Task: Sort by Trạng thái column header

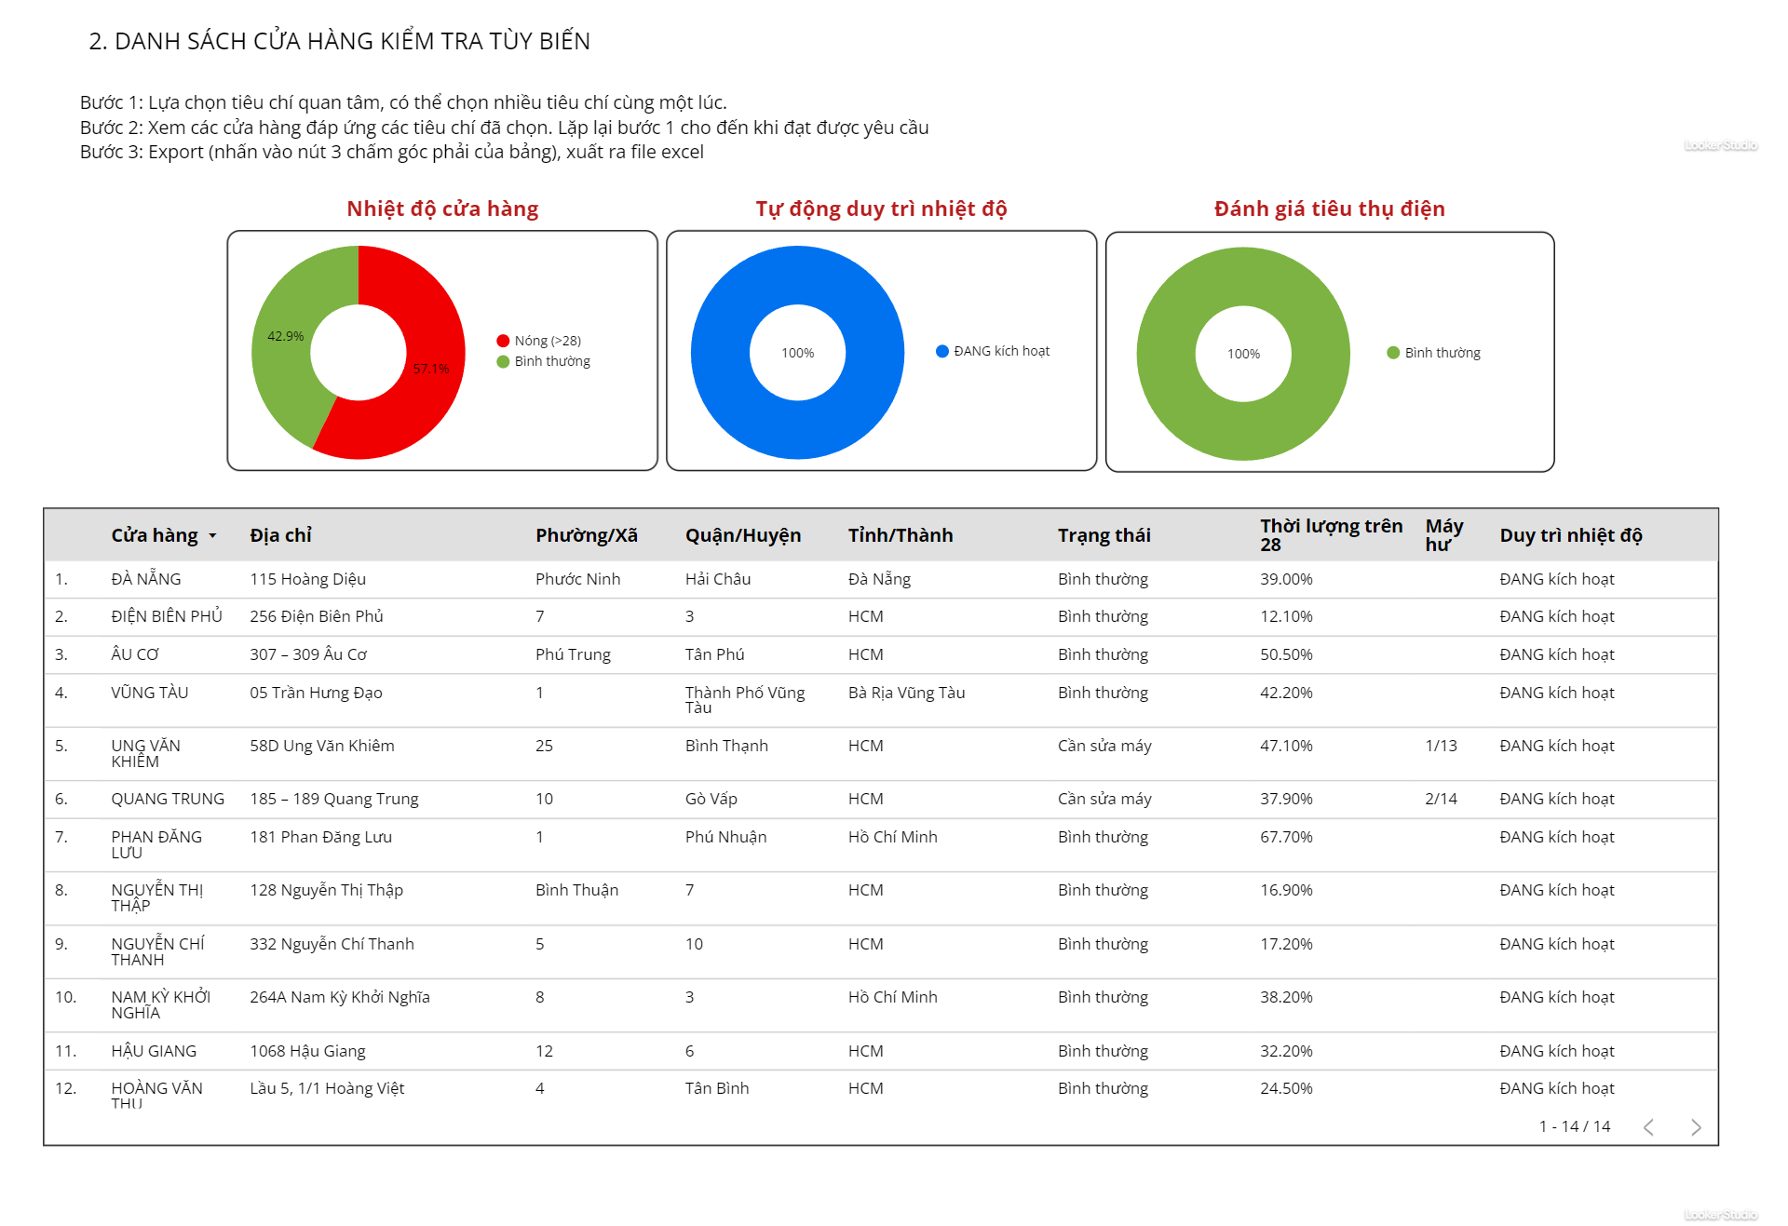Action: (1104, 535)
